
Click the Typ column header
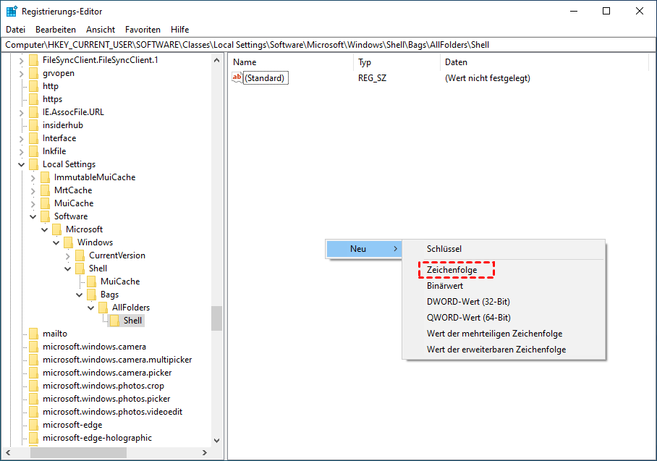click(x=397, y=62)
